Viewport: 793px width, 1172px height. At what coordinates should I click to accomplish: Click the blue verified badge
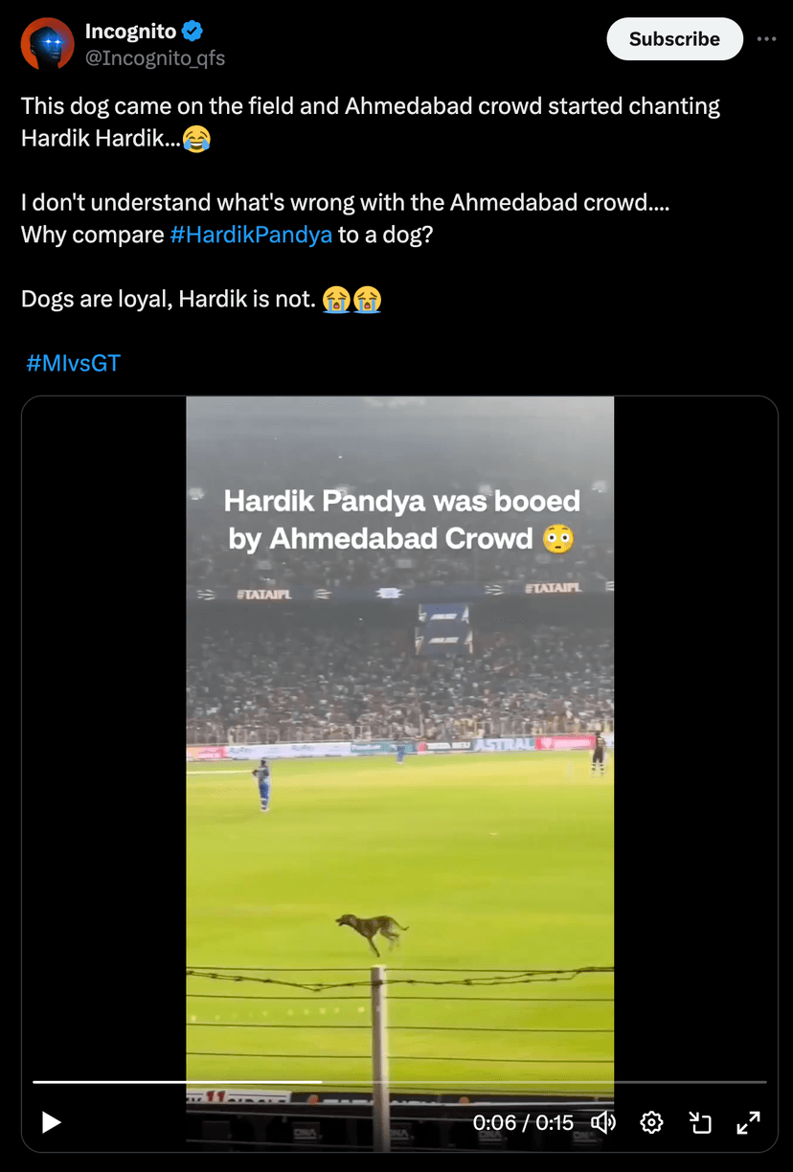coord(193,31)
